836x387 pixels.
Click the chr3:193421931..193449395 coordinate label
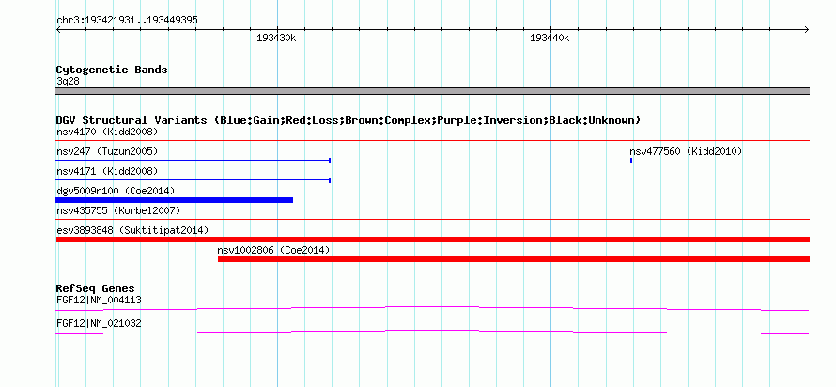[x=127, y=21]
